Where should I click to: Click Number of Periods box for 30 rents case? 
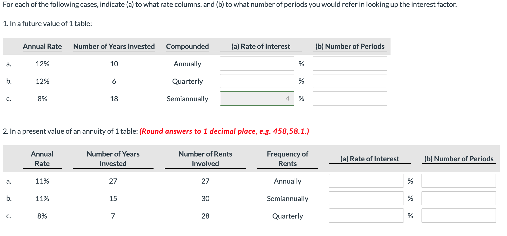click(x=459, y=198)
